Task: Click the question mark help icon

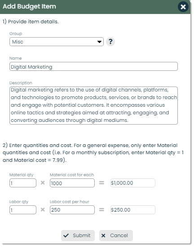Action: click(110, 42)
